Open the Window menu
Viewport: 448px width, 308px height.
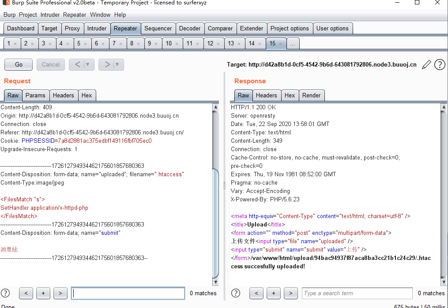(100, 15)
